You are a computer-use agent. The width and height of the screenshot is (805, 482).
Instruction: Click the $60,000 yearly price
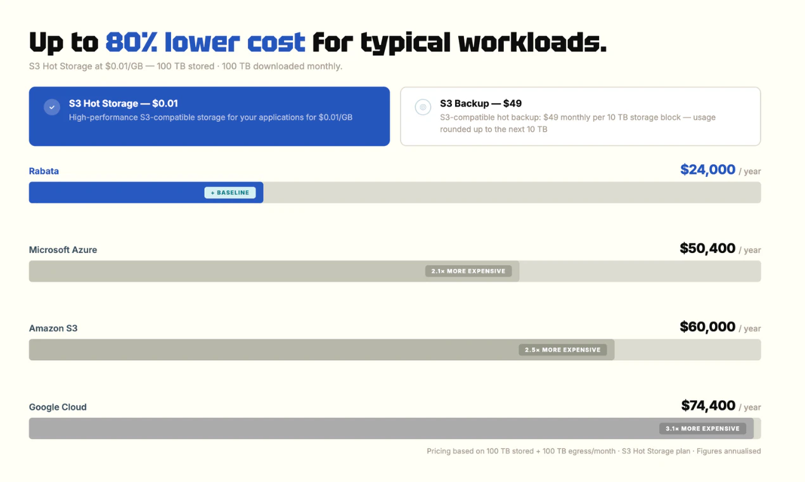[x=707, y=327]
